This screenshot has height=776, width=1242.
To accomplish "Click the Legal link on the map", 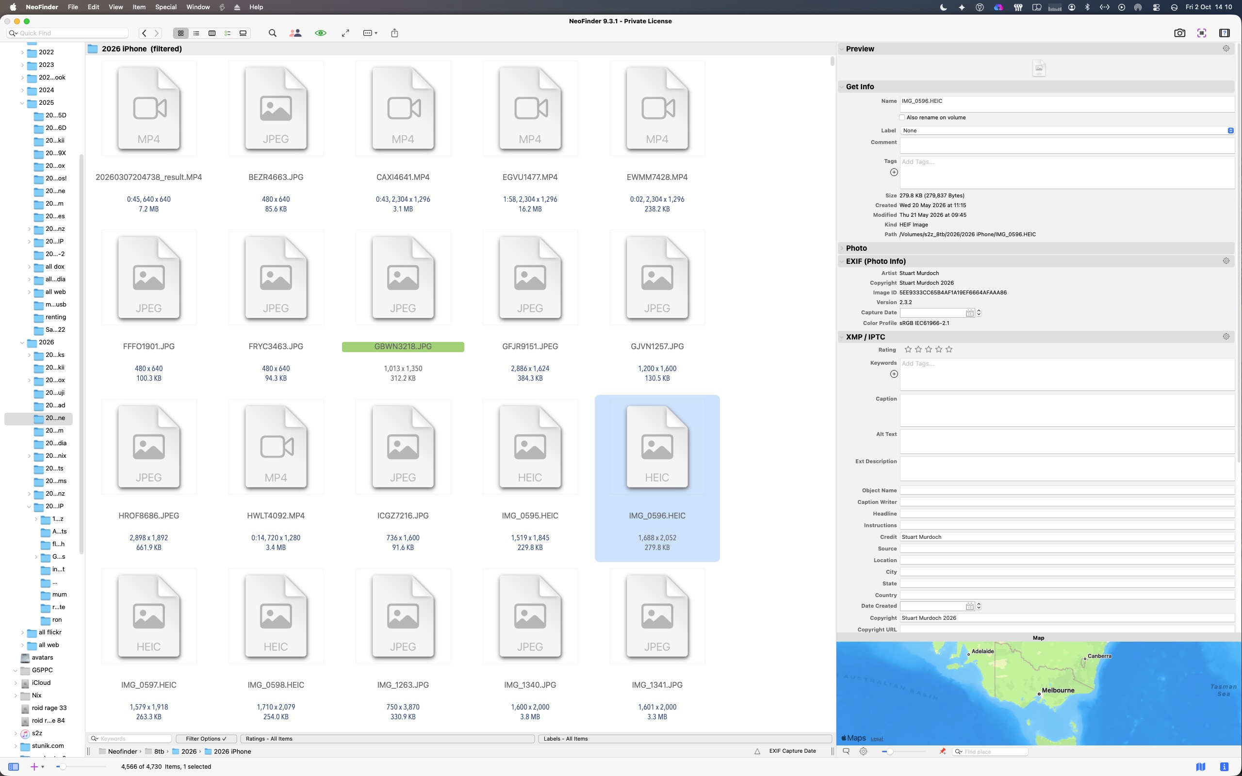I will pos(877,739).
